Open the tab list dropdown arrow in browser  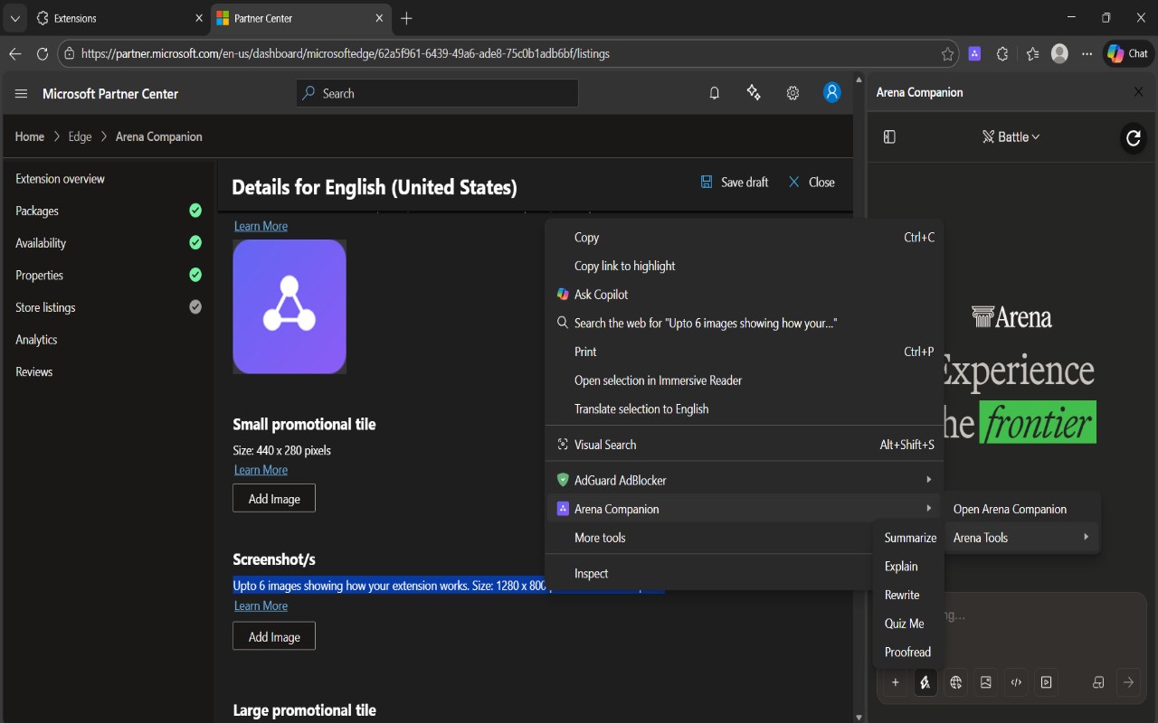(x=14, y=18)
